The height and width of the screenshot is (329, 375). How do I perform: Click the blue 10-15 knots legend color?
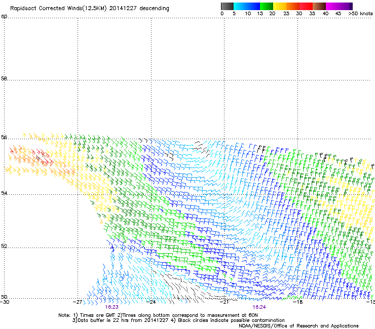tap(253, 6)
